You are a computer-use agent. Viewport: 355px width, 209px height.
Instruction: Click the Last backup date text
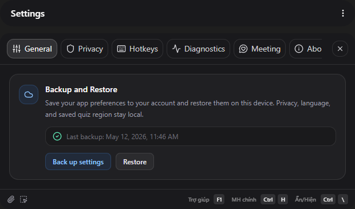(x=123, y=136)
